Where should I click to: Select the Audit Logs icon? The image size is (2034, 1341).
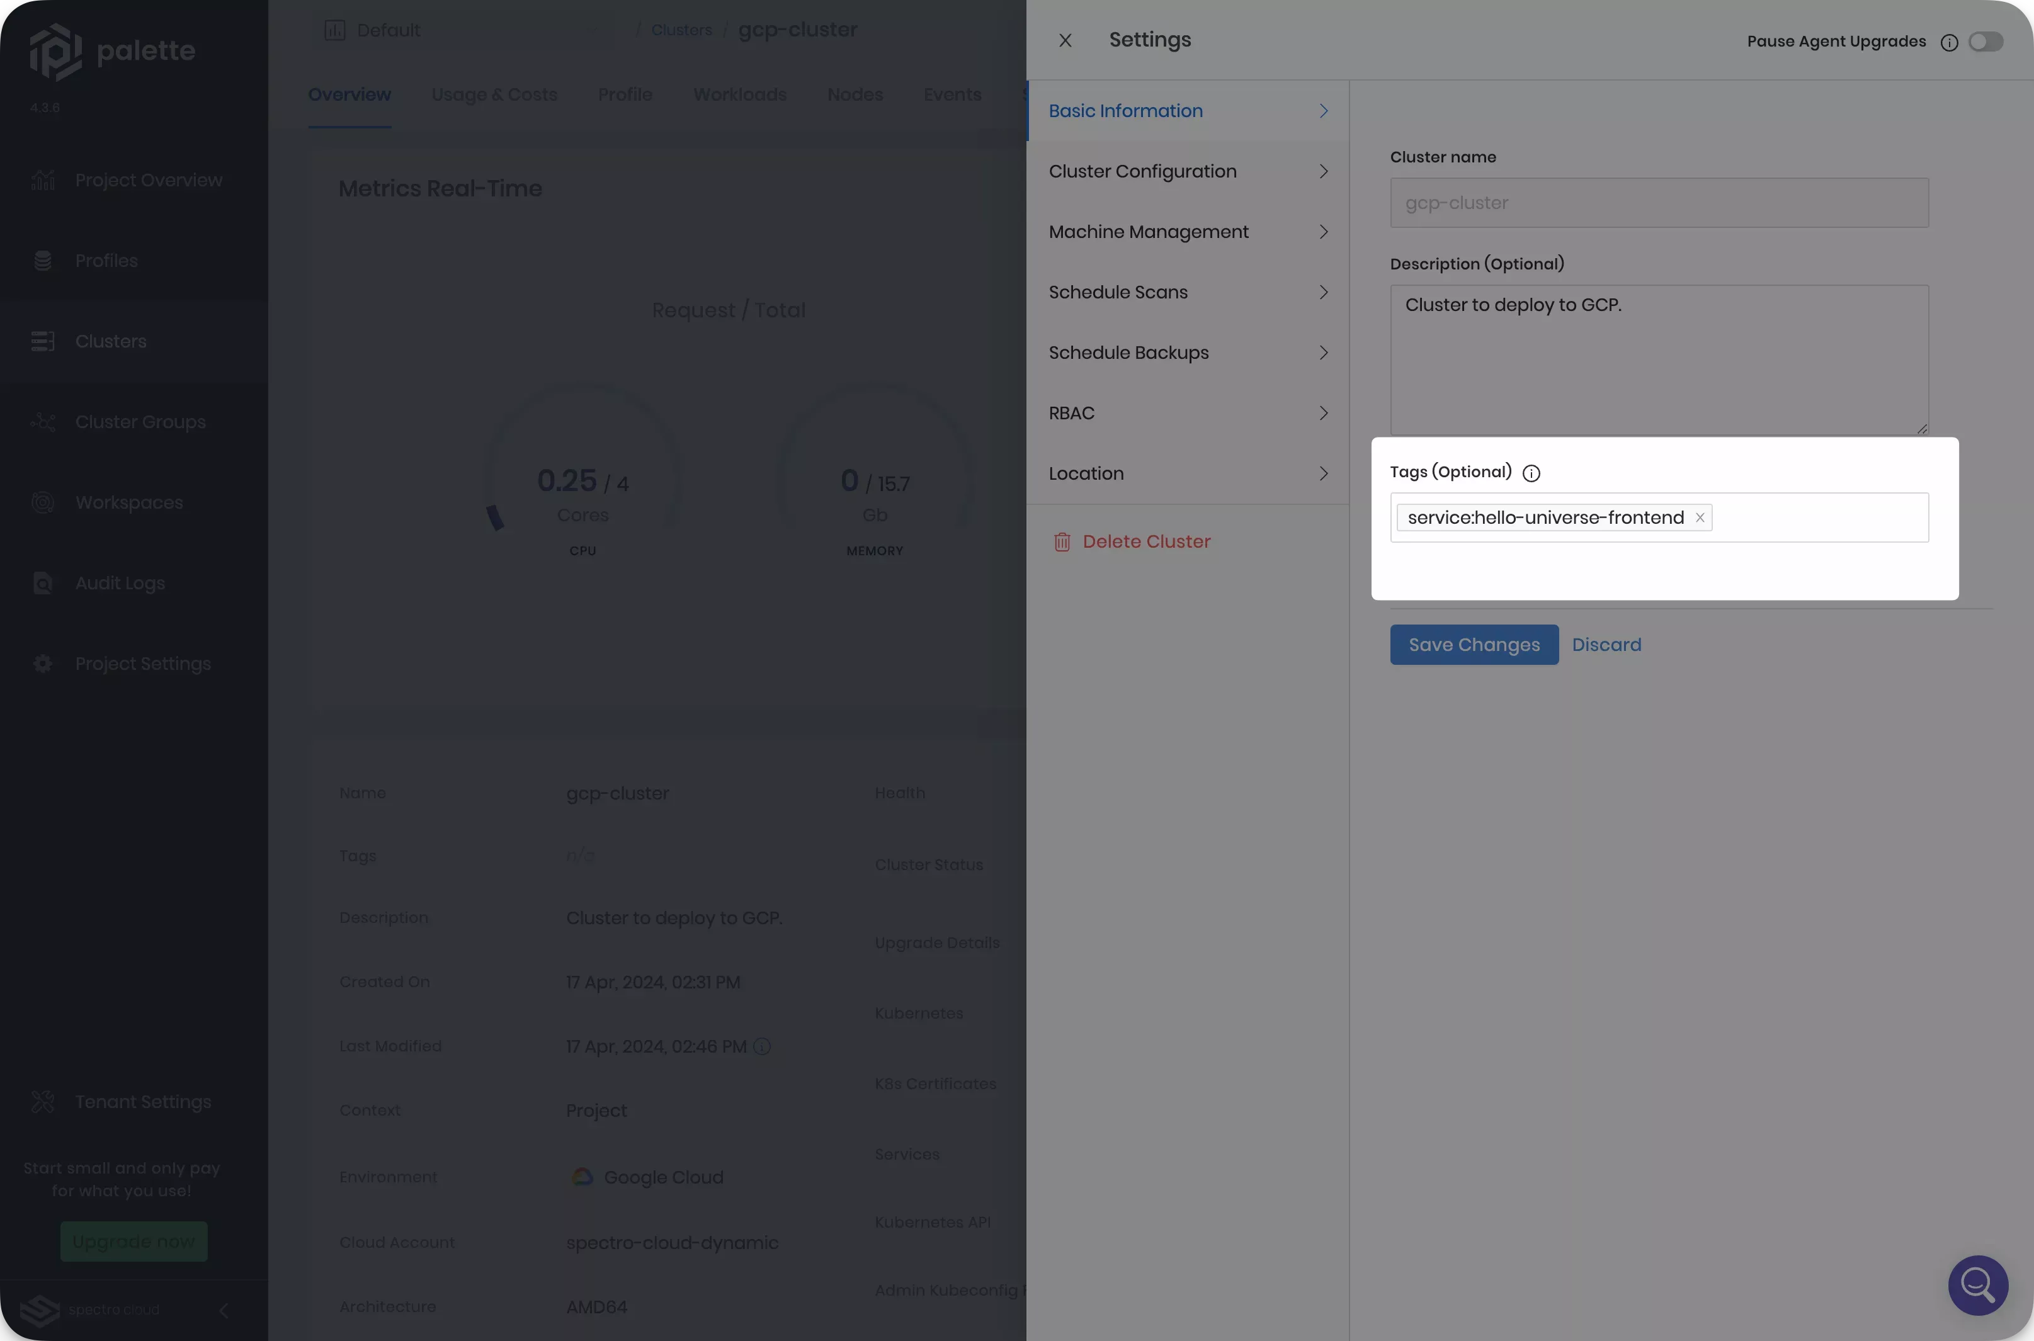click(43, 582)
